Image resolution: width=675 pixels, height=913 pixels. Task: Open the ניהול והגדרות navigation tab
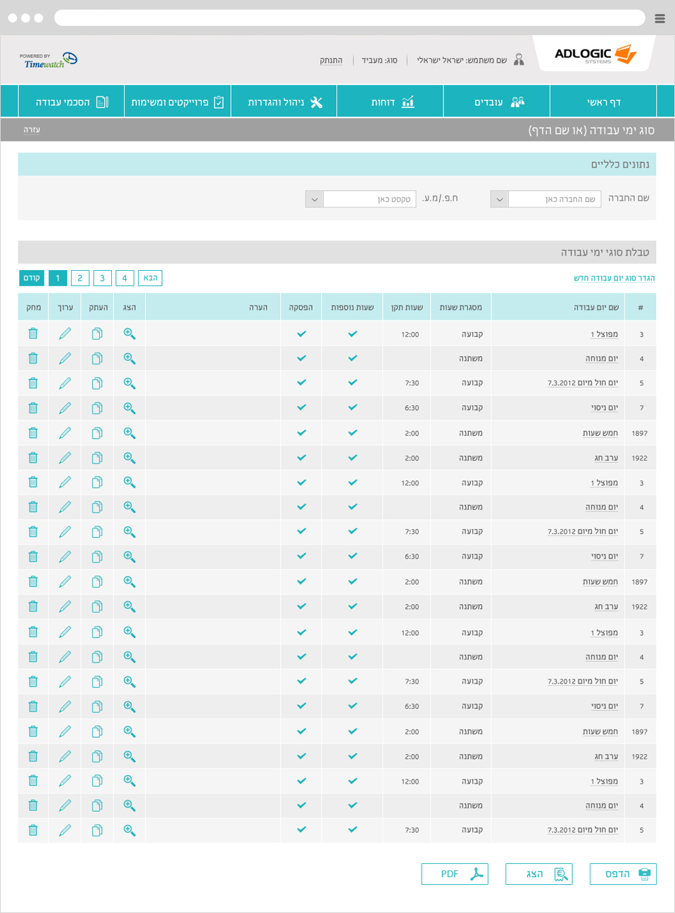284,102
